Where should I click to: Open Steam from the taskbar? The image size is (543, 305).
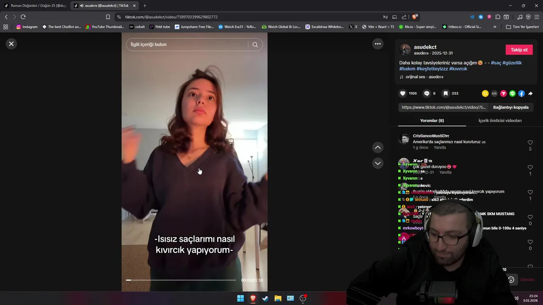point(265,298)
